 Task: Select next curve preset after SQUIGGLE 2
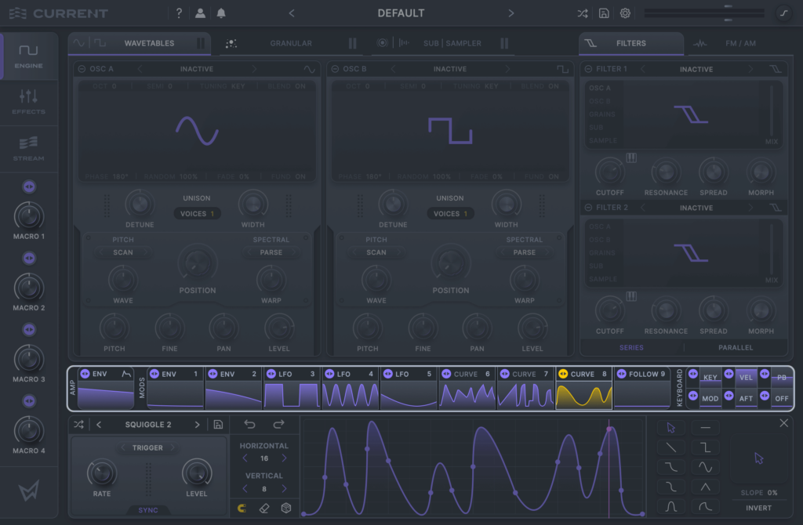pyautogui.click(x=197, y=425)
